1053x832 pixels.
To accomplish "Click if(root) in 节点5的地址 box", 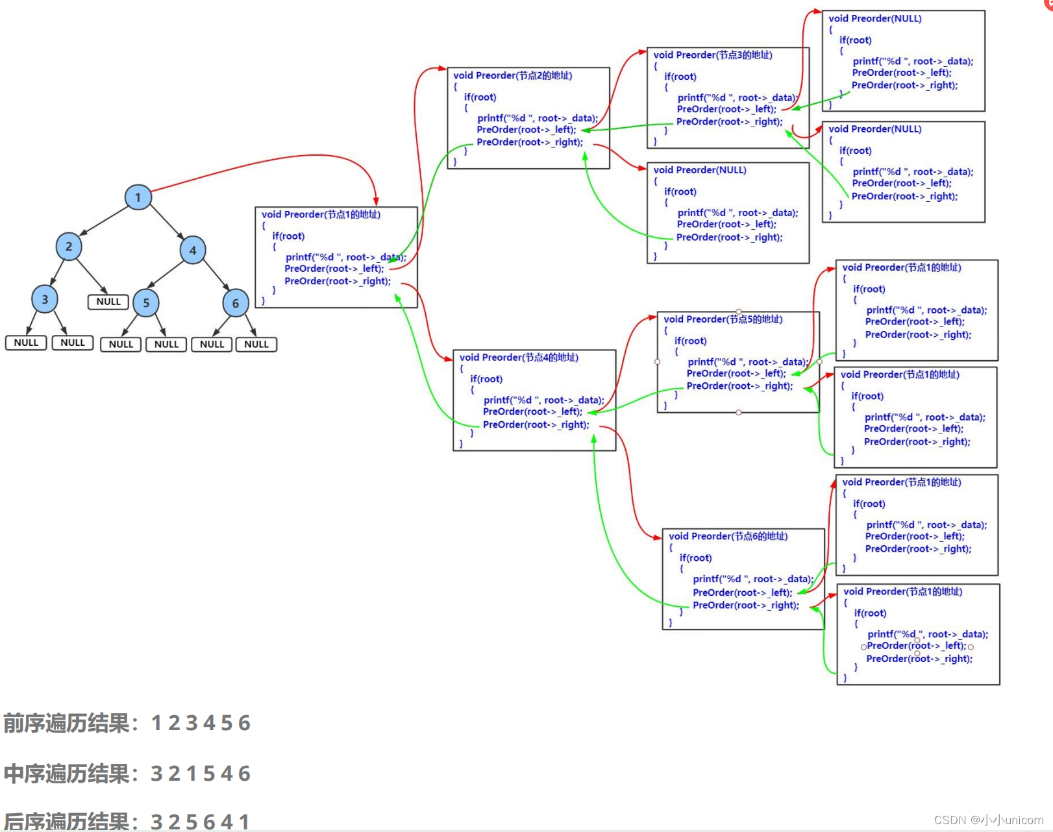I will [x=691, y=341].
